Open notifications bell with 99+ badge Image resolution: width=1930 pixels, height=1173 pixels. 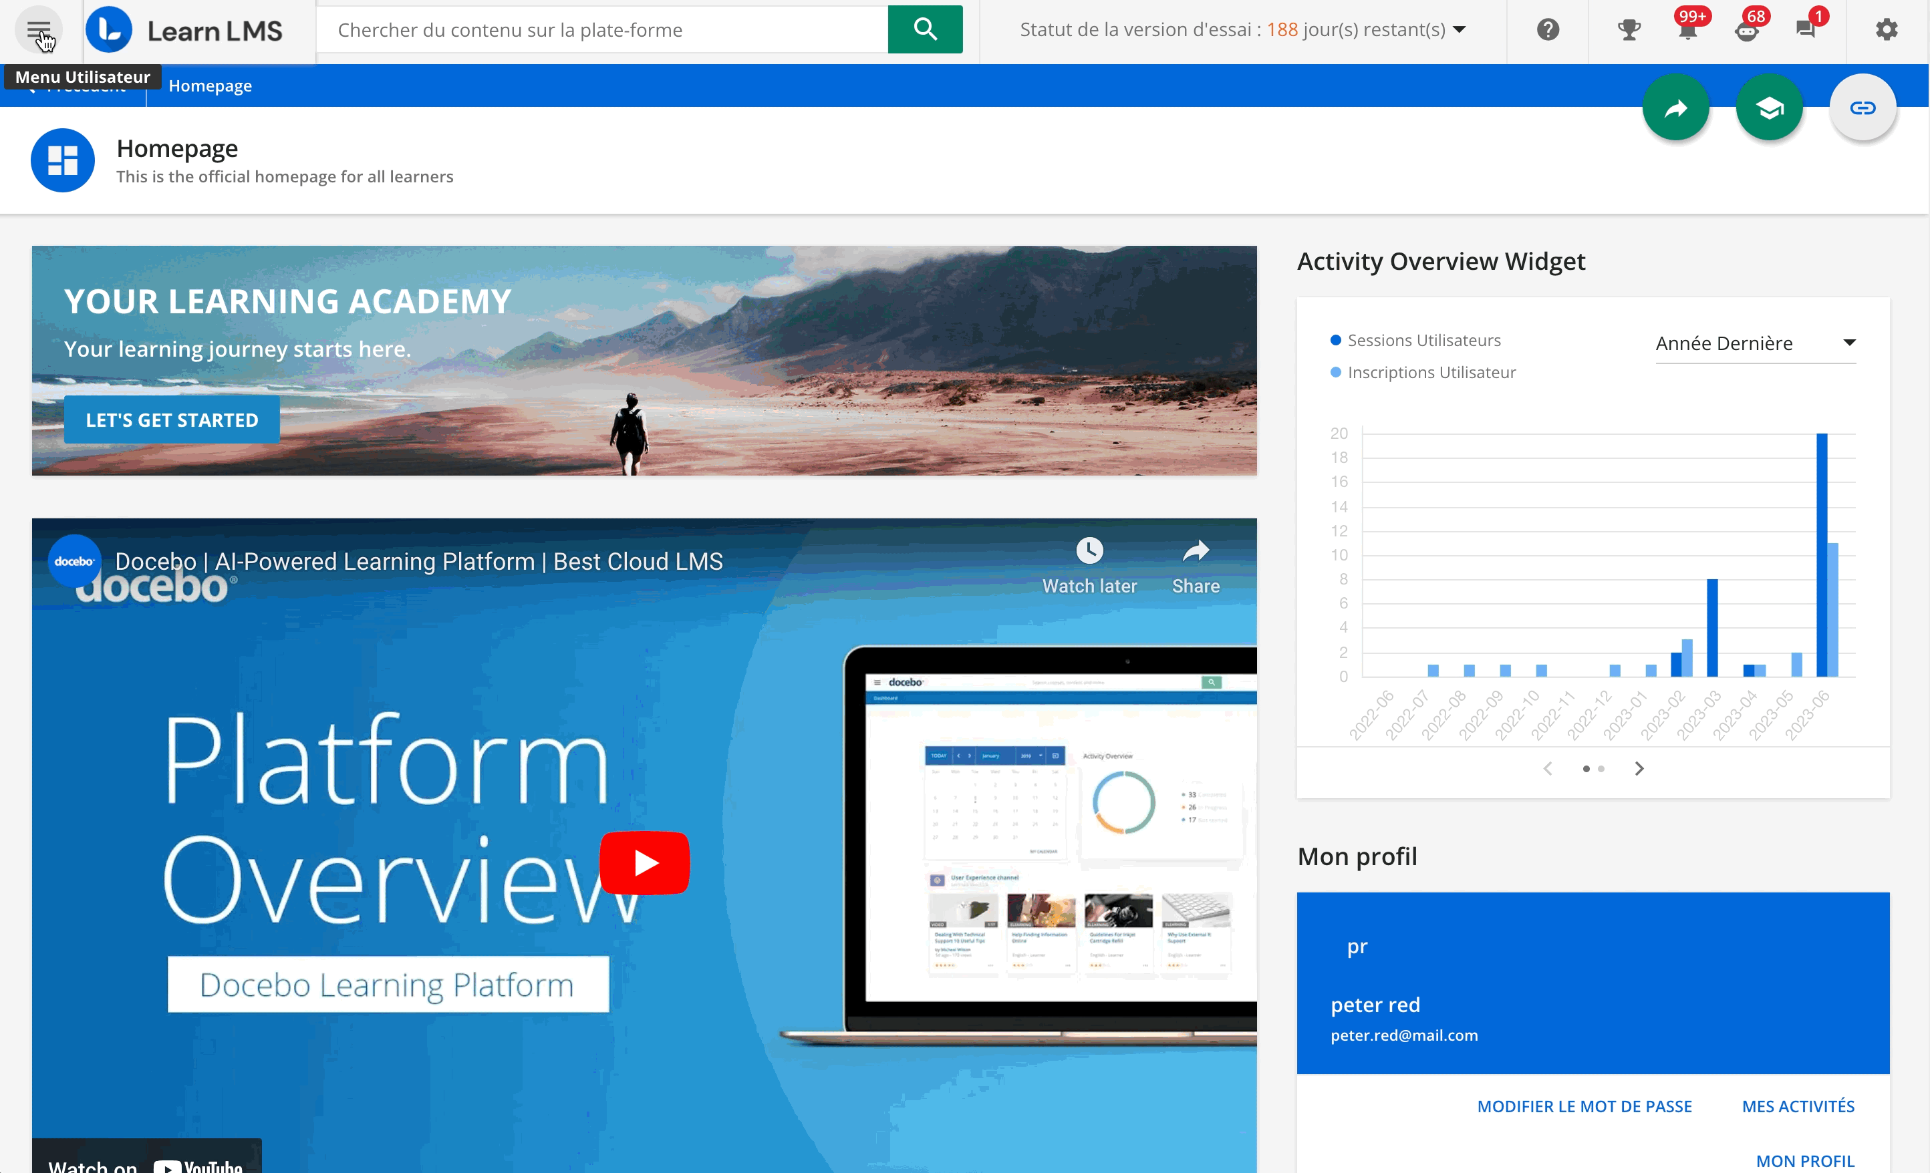(1687, 30)
